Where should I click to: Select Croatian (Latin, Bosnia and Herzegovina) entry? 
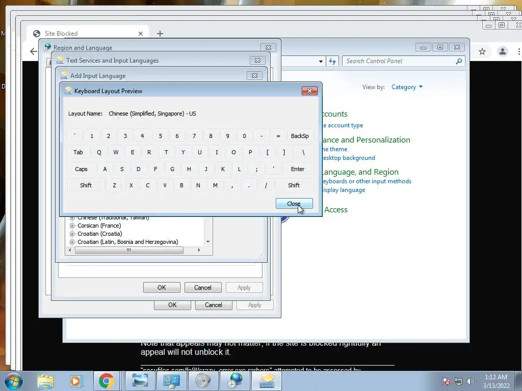pyautogui.click(x=128, y=242)
